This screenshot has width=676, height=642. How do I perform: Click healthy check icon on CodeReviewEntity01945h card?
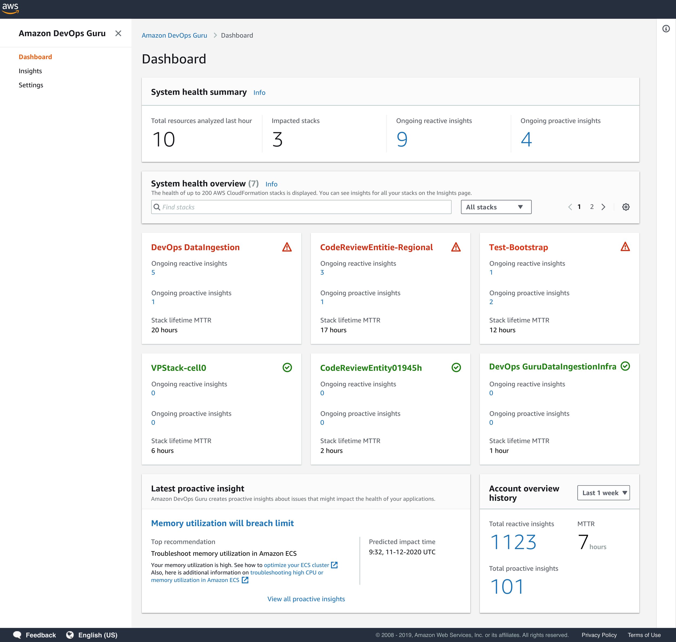coord(456,368)
